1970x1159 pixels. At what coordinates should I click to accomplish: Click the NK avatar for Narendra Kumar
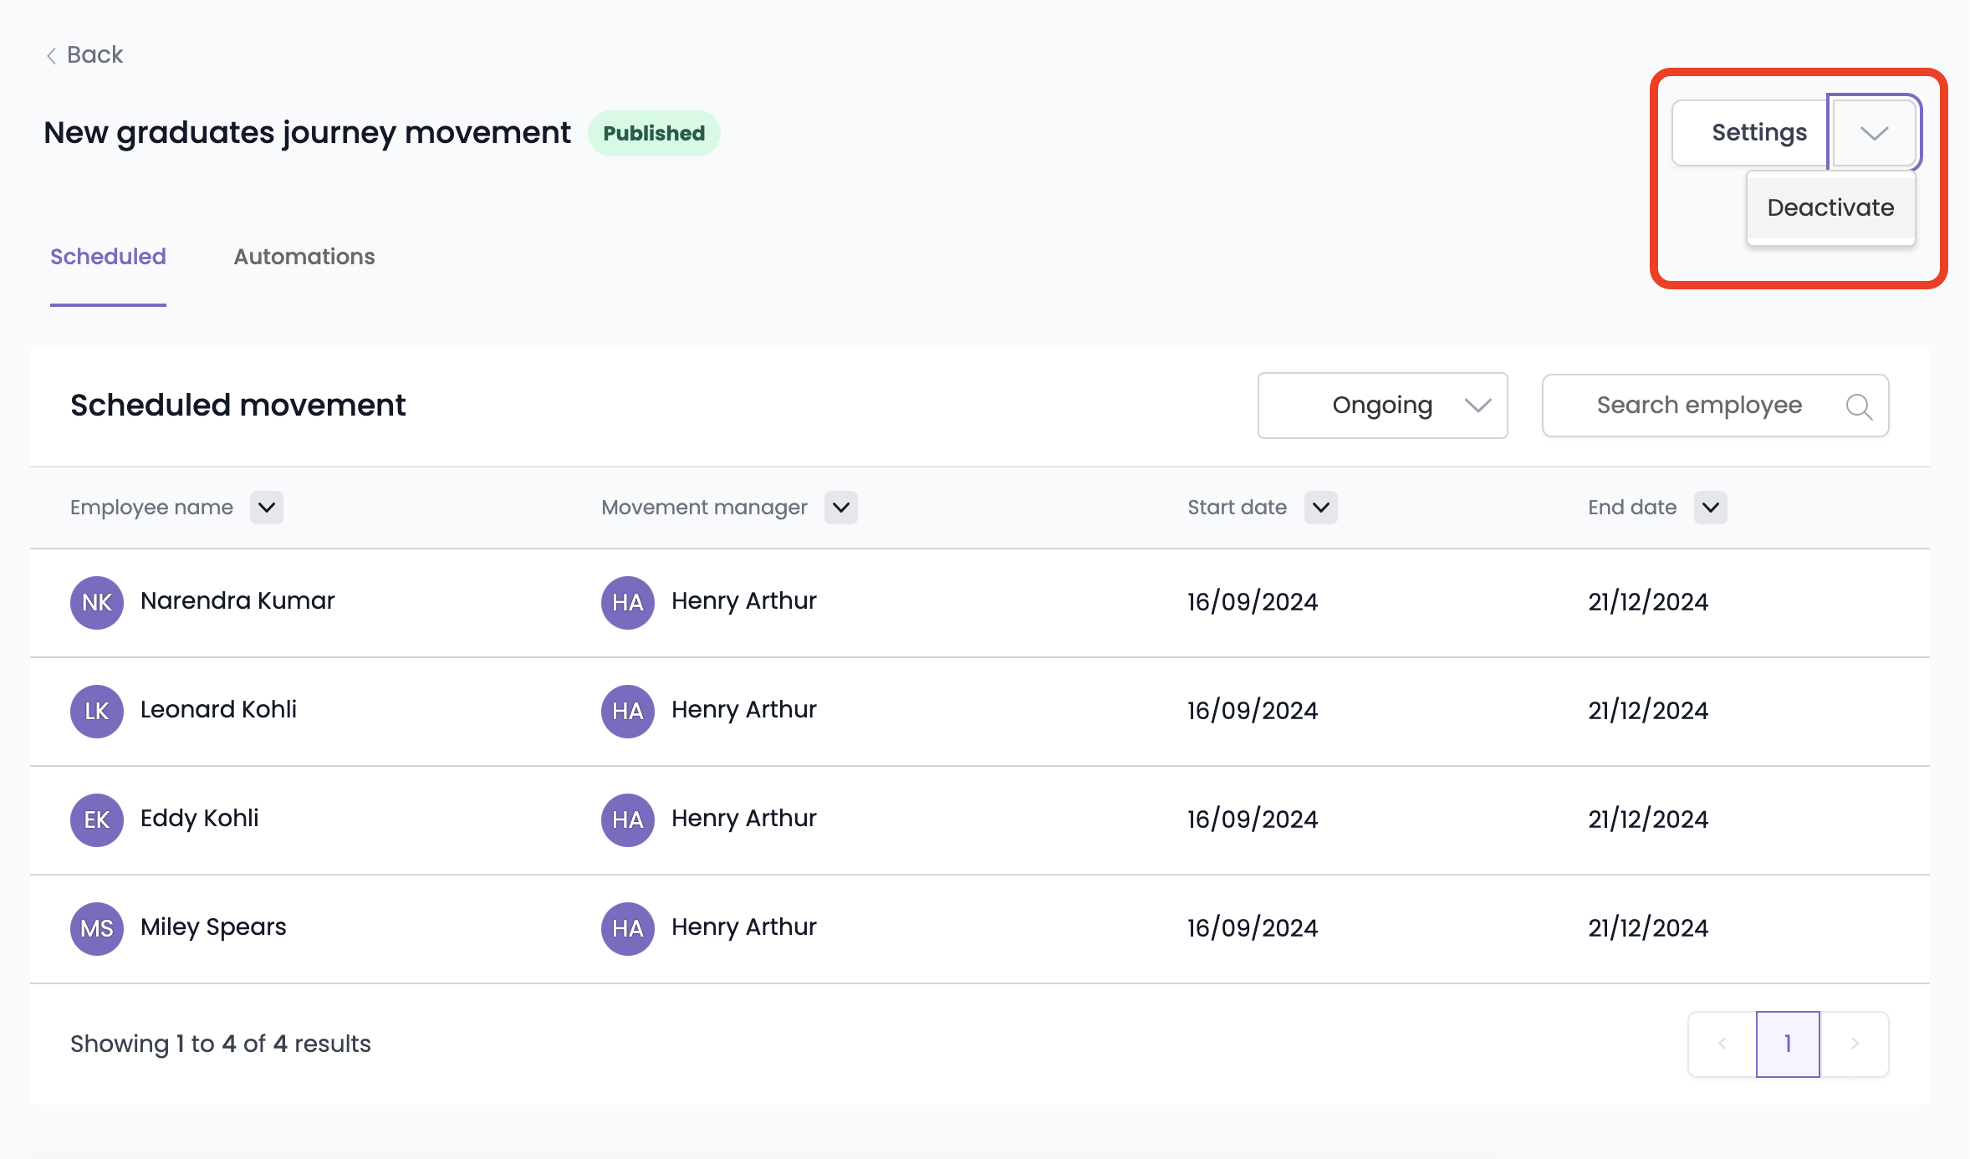tap(97, 602)
